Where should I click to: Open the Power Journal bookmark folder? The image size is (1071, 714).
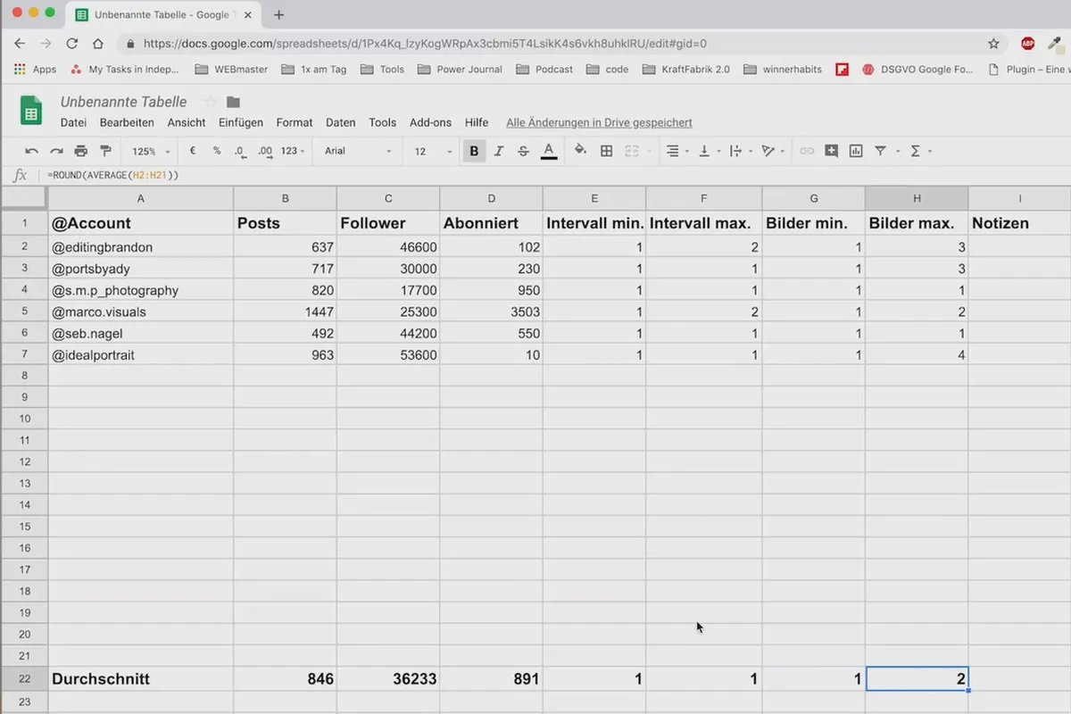pyautogui.click(x=460, y=69)
